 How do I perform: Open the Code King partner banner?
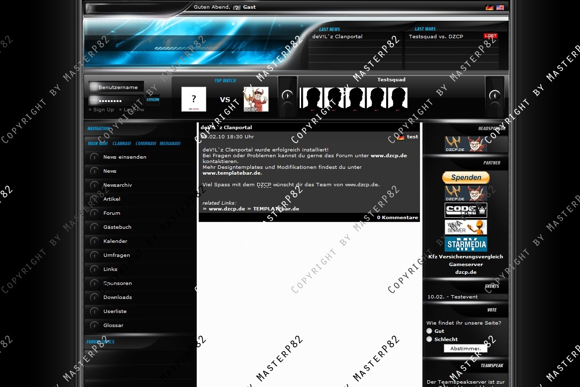click(x=465, y=210)
